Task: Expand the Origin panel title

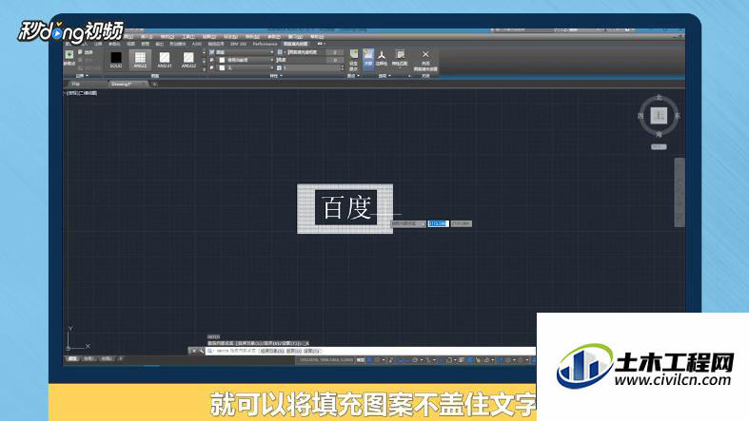Action: [353, 76]
